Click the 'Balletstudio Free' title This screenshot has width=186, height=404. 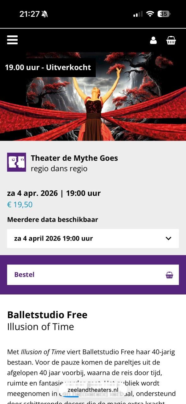[47, 315]
